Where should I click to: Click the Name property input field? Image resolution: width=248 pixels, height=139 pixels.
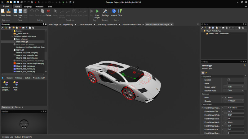coord(236,83)
